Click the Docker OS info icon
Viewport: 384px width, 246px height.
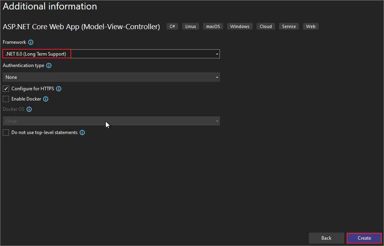click(x=29, y=109)
